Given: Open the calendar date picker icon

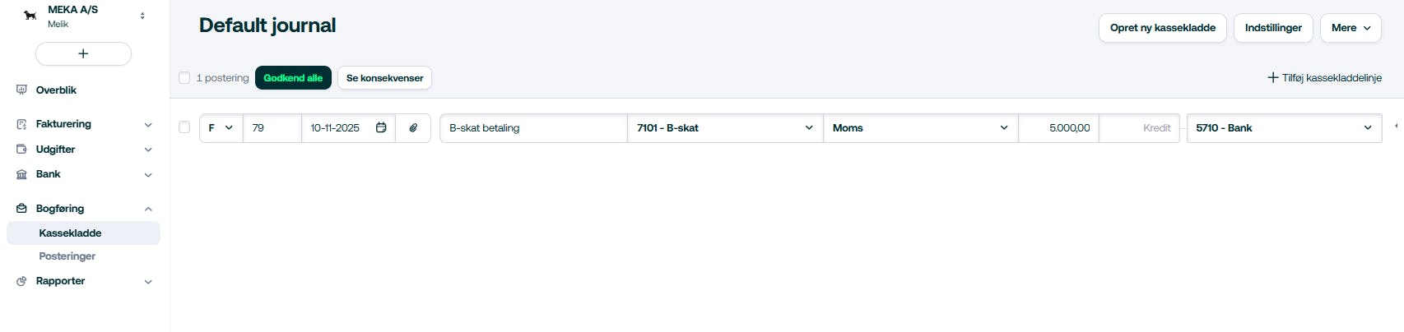Looking at the screenshot, I should tap(381, 128).
